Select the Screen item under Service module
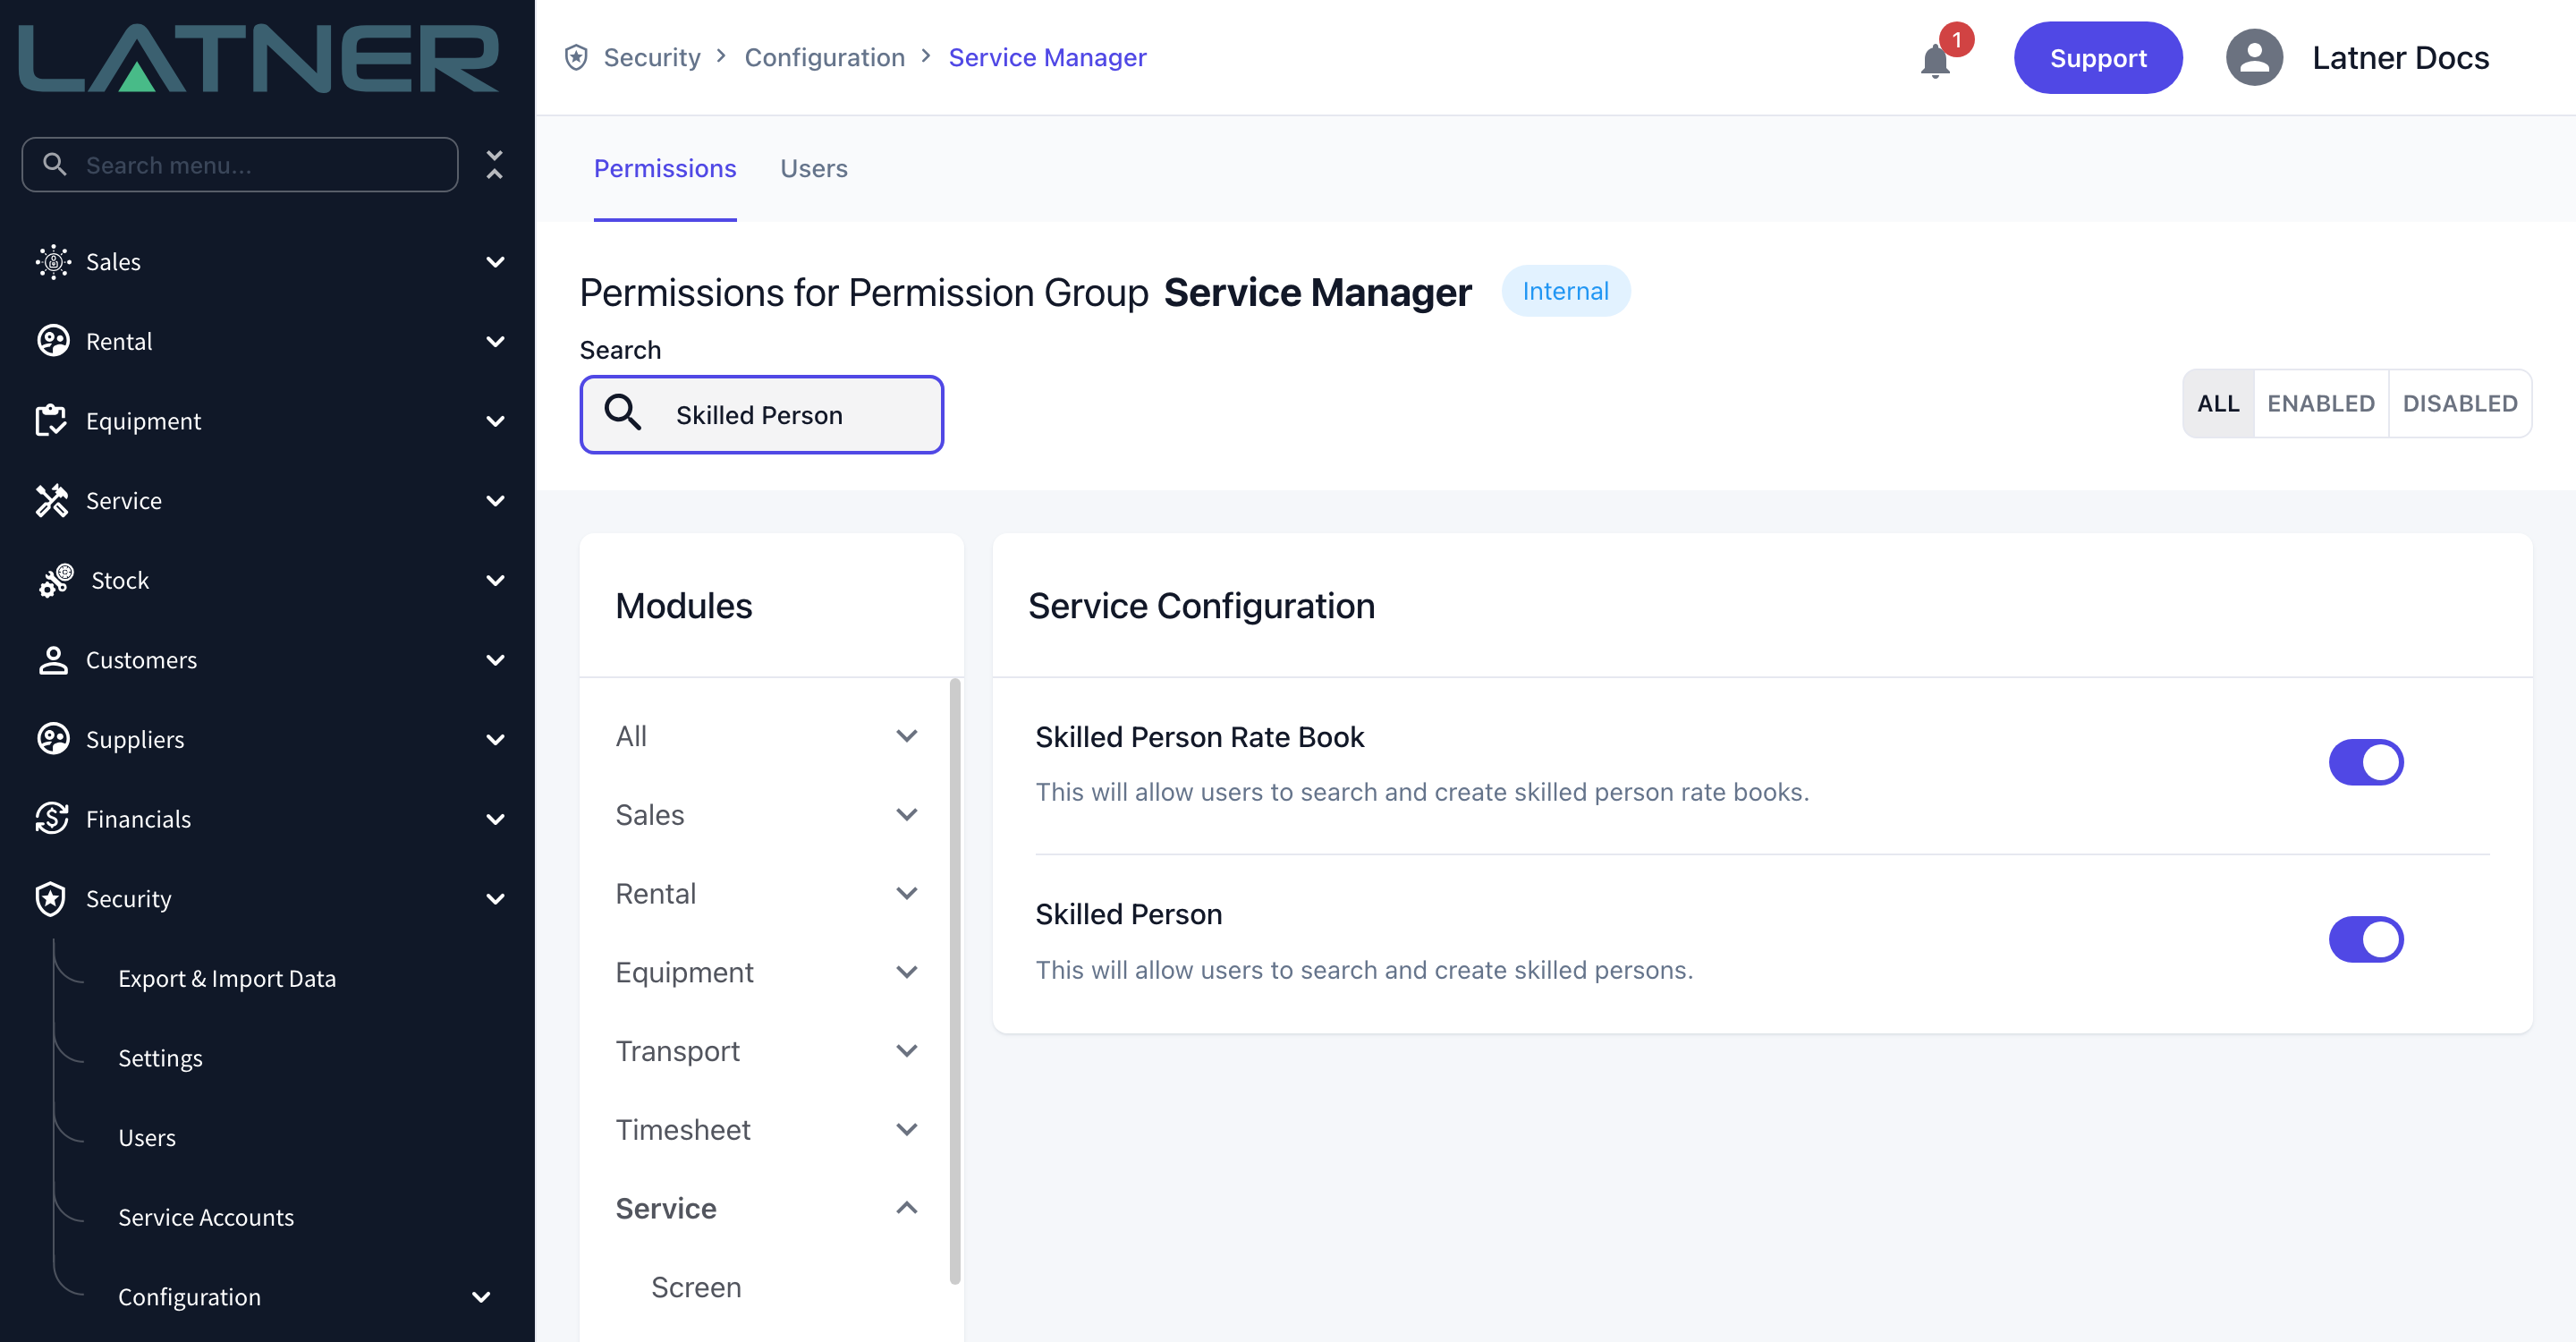The height and width of the screenshot is (1342, 2576). [696, 1287]
